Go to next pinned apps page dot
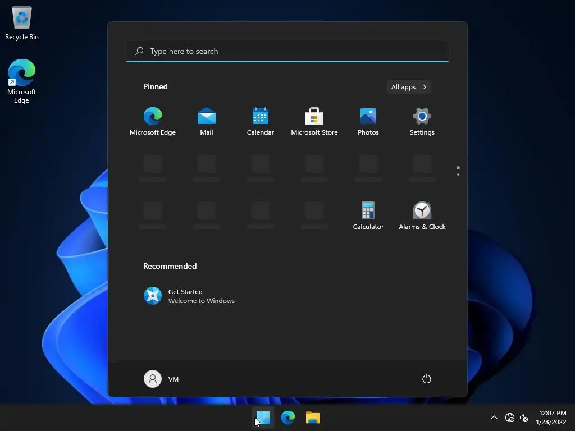This screenshot has width=575, height=431. pos(458,175)
